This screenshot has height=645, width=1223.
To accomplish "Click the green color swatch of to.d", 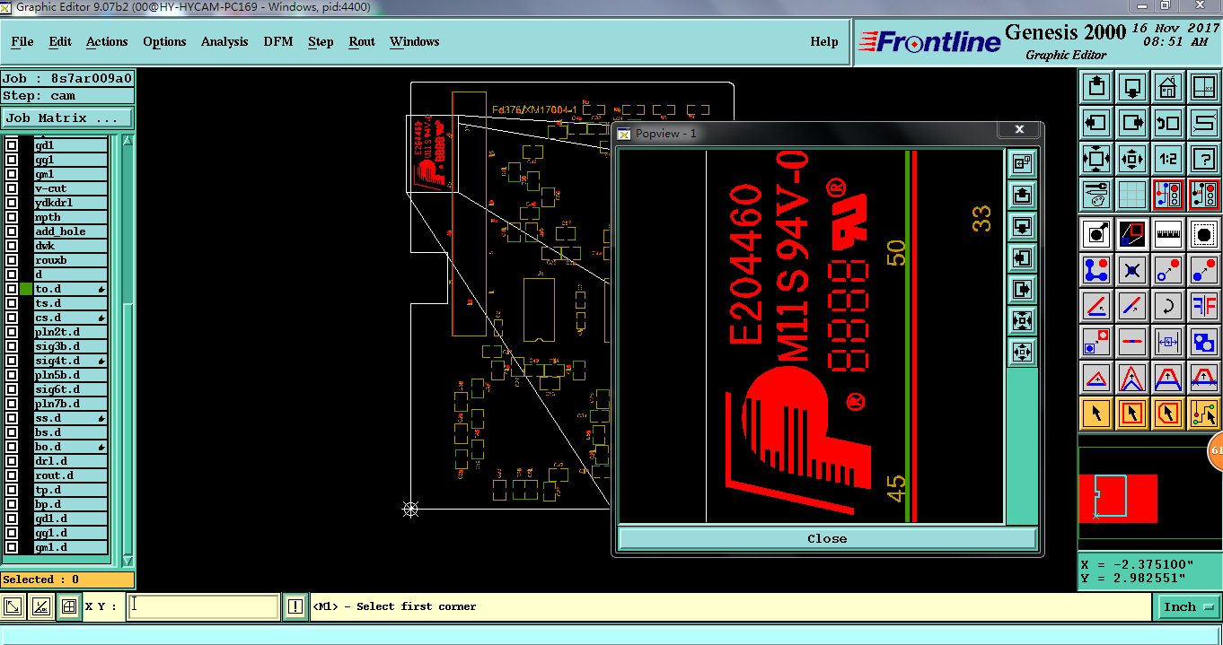I will (x=26, y=289).
